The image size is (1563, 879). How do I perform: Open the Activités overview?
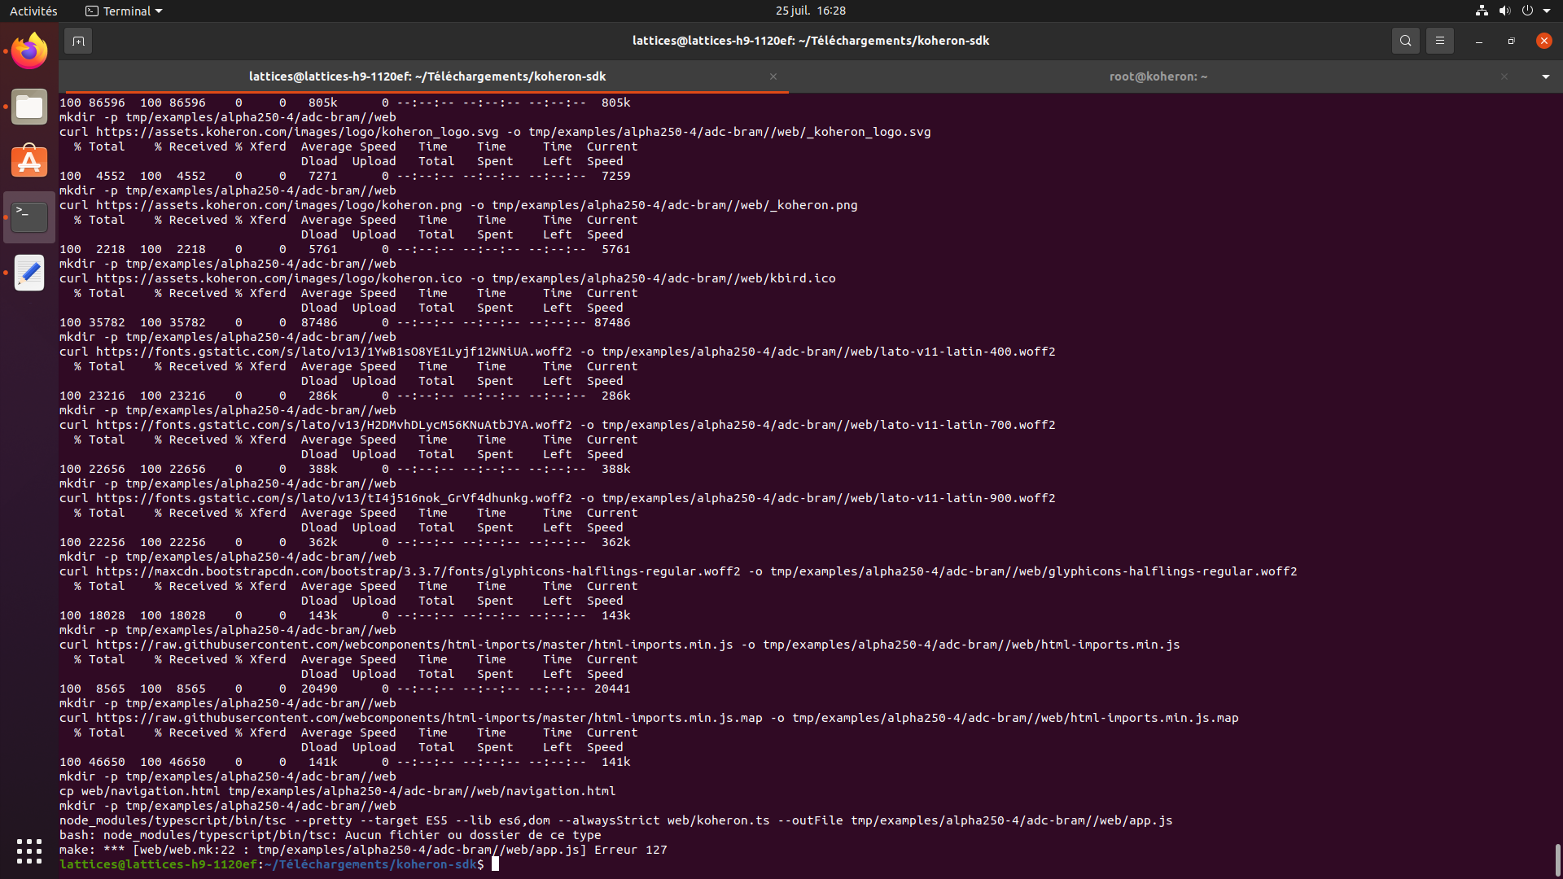[33, 11]
